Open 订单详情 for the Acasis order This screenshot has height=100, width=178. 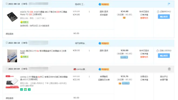click(144, 54)
